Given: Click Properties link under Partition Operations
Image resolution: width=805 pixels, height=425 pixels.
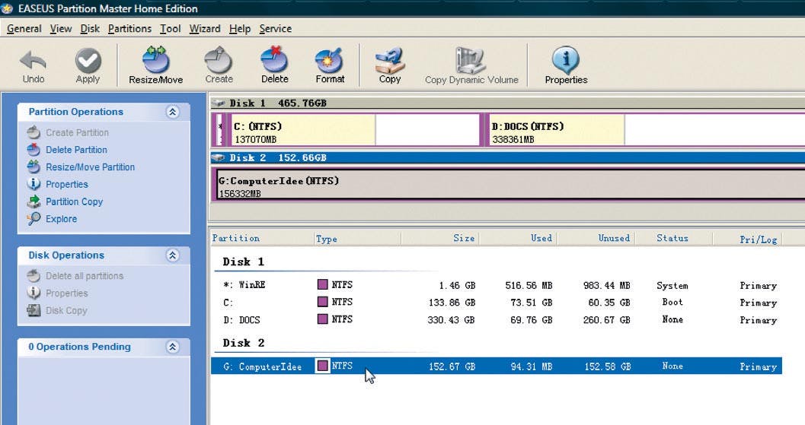Looking at the screenshot, I should click(x=67, y=184).
